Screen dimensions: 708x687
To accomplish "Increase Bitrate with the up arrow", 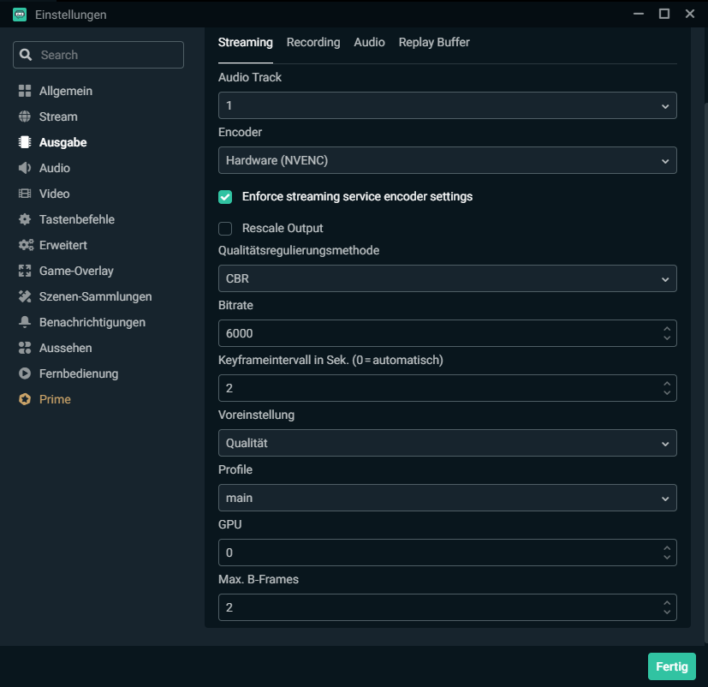I will click(667, 328).
